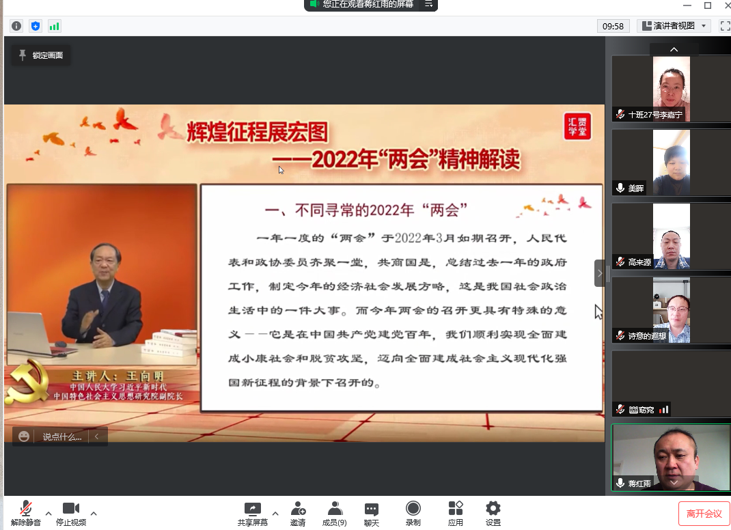Click the meeting info icon
The image size is (731, 530).
(16, 26)
